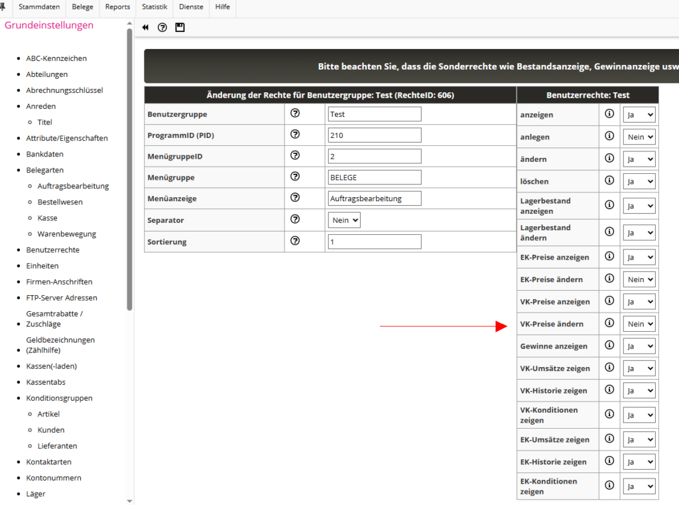
Task: Show info icon for Lagerbestand ändern
Action: (609, 232)
